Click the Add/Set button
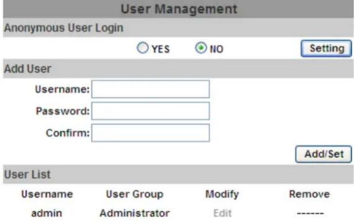Screen dimensions: 354x221 (323, 154)
